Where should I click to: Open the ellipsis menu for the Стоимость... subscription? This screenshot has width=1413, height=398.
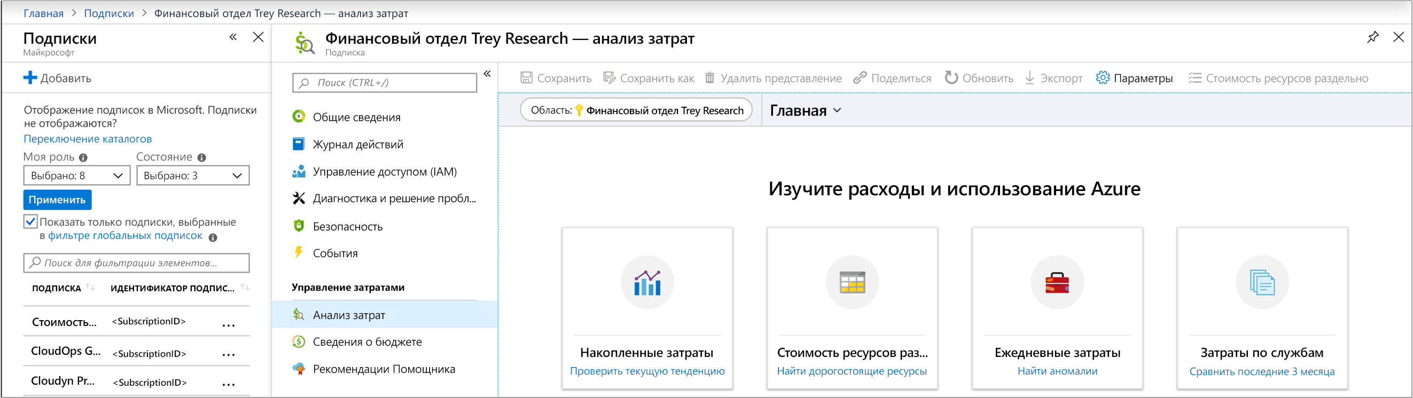click(x=228, y=325)
